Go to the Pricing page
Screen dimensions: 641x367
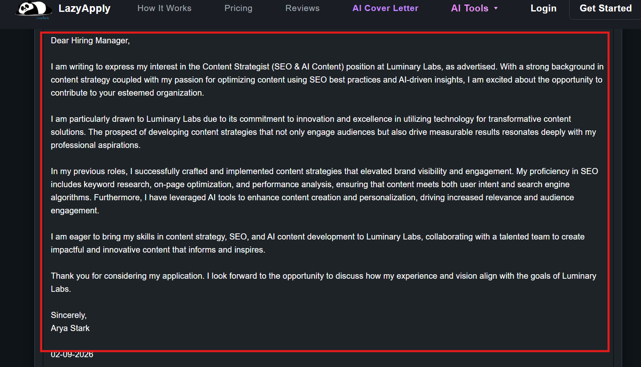tap(238, 8)
